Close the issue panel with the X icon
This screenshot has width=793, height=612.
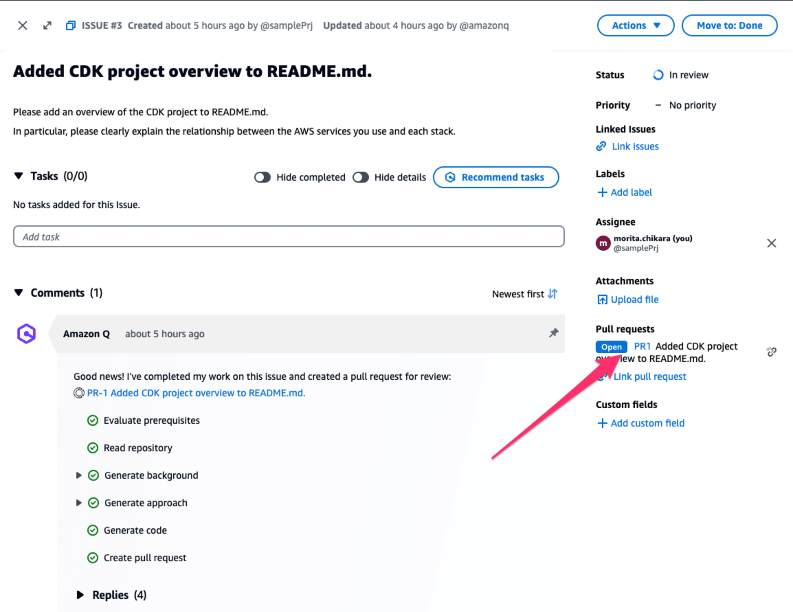tap(23, 25)
